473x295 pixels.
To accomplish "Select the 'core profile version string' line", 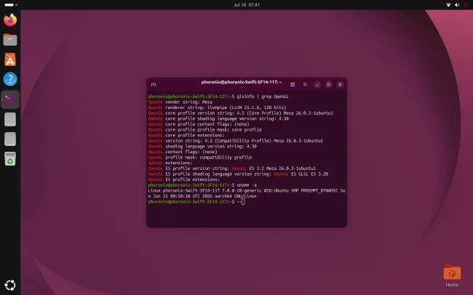I will click(x=241, y=113).
